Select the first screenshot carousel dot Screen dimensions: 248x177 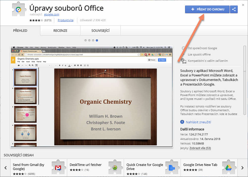point(86,40)
